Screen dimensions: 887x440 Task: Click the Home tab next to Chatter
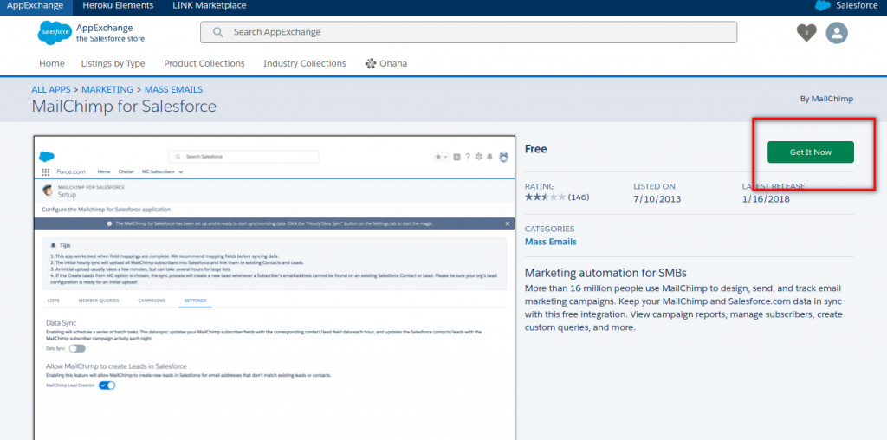coord(104,171)
